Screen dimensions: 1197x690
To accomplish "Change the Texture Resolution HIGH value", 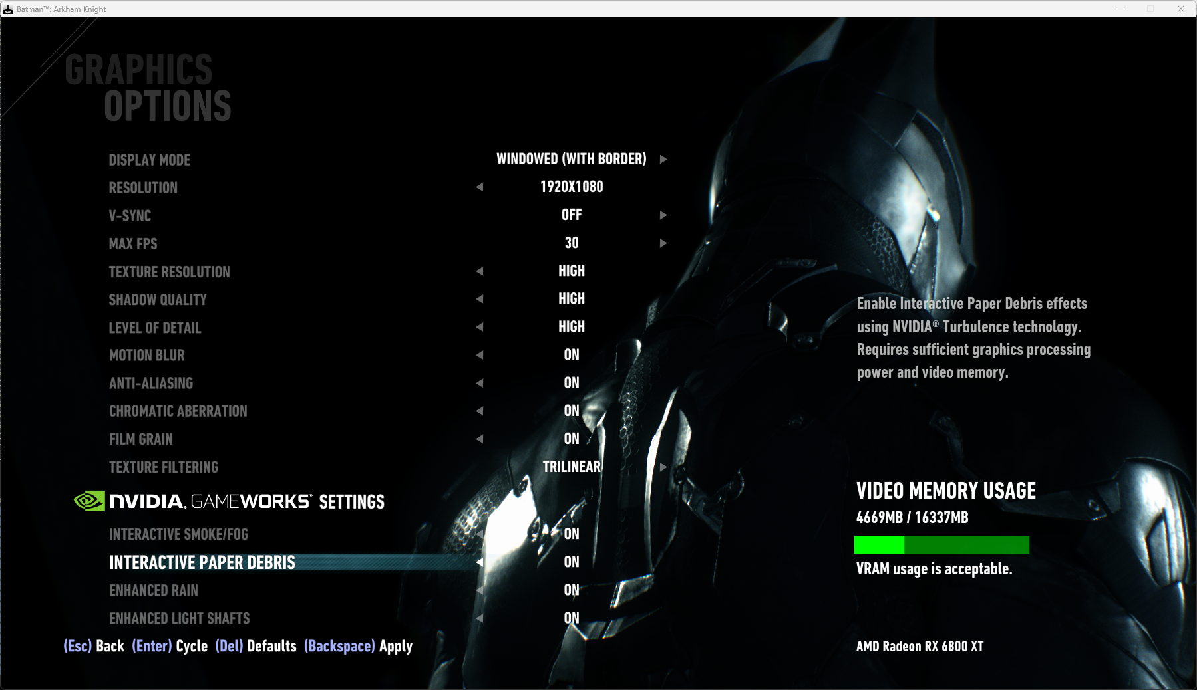I will (x=572, y=271).
